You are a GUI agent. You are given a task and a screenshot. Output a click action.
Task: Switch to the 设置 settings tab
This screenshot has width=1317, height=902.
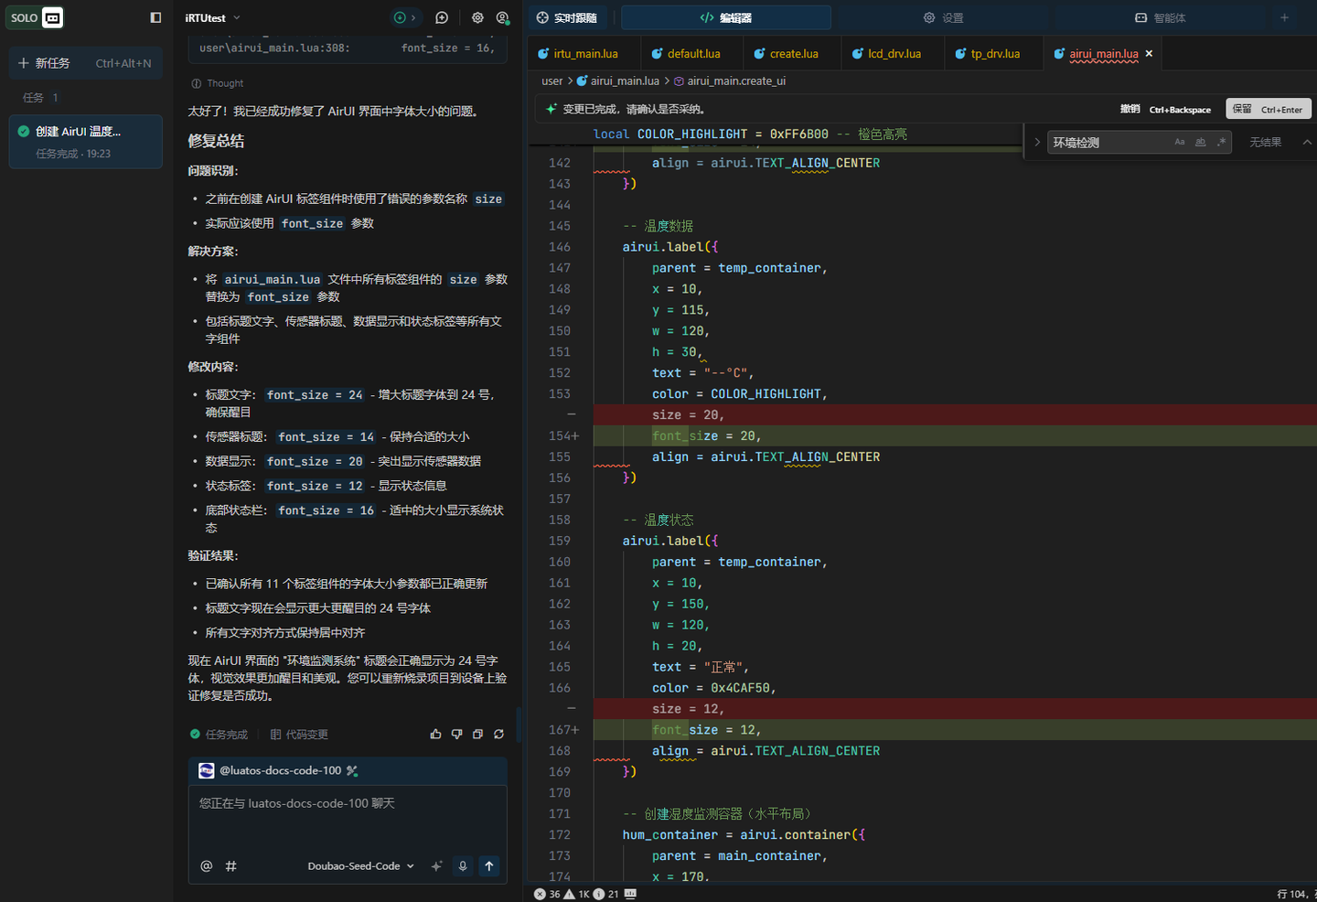pos(943,17)
